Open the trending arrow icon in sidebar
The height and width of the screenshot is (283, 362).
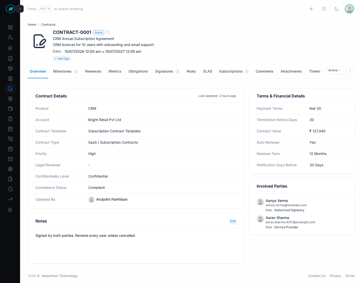click(10, 199)
